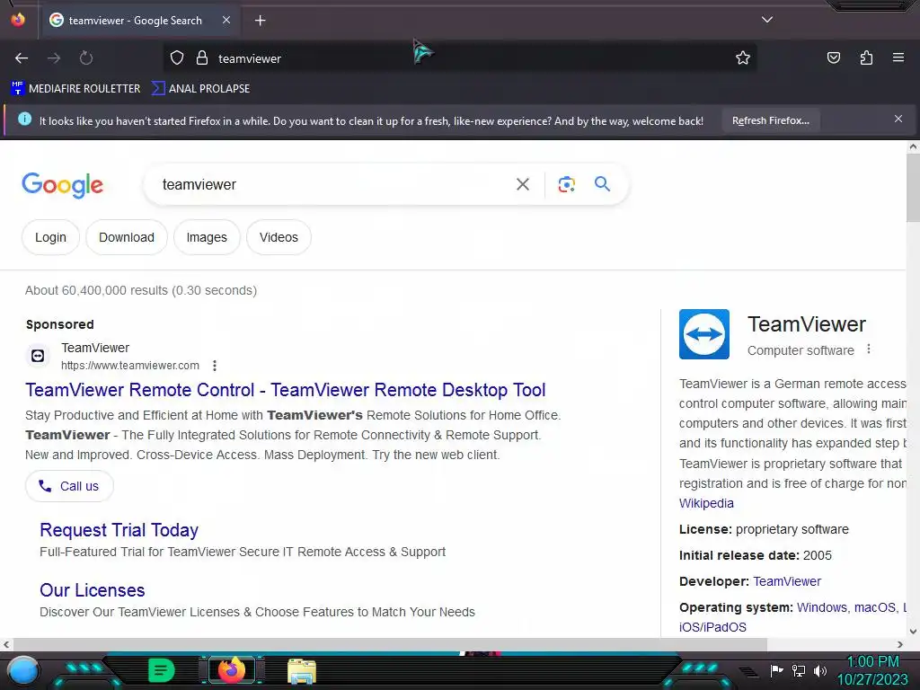Image resolution: width=920 pixels, height=690 pixels.
Task: Search by image with Google Lens icon
Action: (x=566, y=184)
